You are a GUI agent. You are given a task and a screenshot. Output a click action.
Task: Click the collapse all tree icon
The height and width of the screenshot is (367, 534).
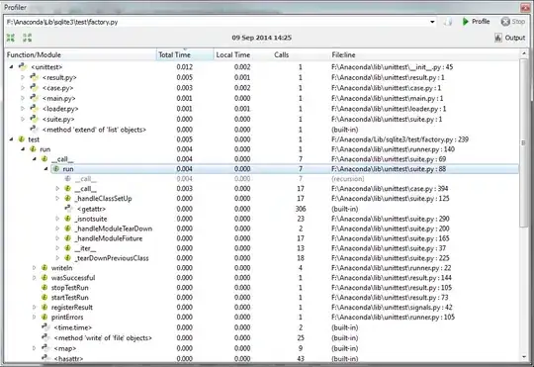pos(11,38)
